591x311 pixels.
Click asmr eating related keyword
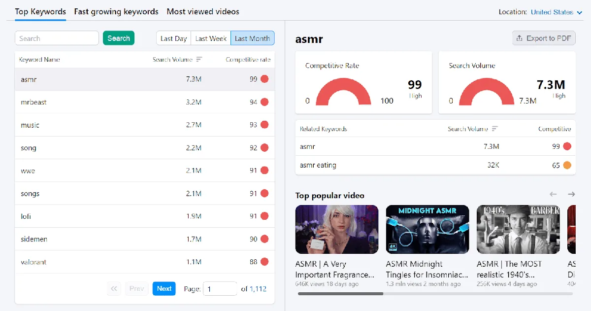pyautogui.click(x=318, y=165)
